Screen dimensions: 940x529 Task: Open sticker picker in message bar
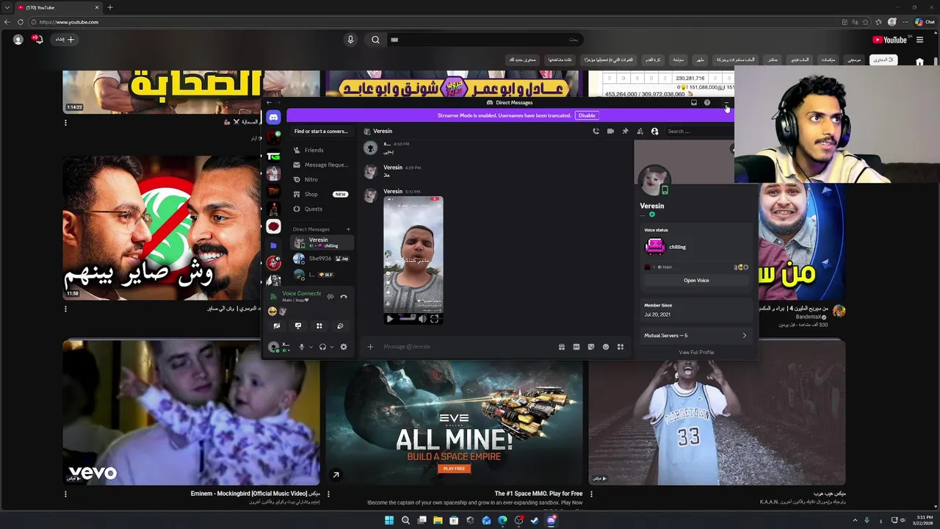[x=591, y=347]
